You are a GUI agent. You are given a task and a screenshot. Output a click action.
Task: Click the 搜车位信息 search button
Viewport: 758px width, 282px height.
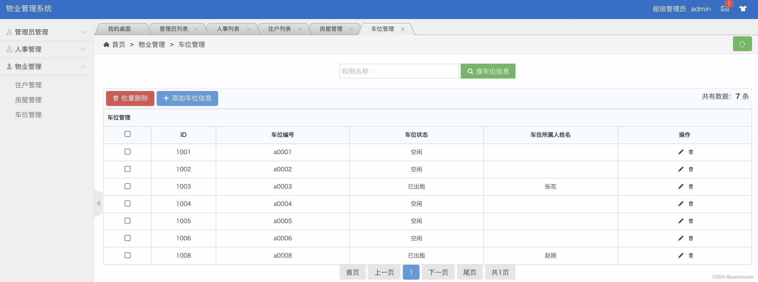pyautogui.click(x=488, y=71)
